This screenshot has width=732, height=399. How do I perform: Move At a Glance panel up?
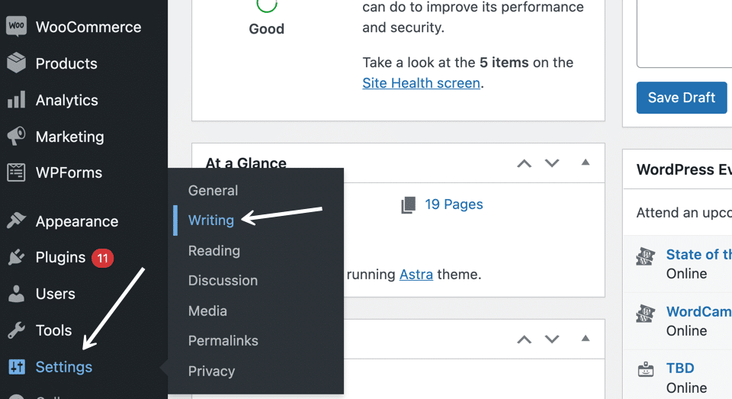[524, 163]
